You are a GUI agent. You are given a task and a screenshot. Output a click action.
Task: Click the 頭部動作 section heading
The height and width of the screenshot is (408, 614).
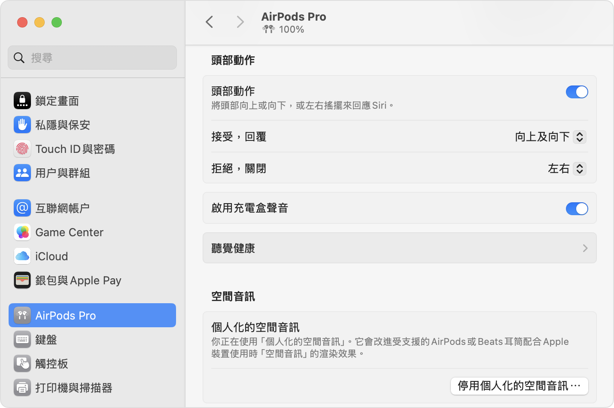click(233, 60)
